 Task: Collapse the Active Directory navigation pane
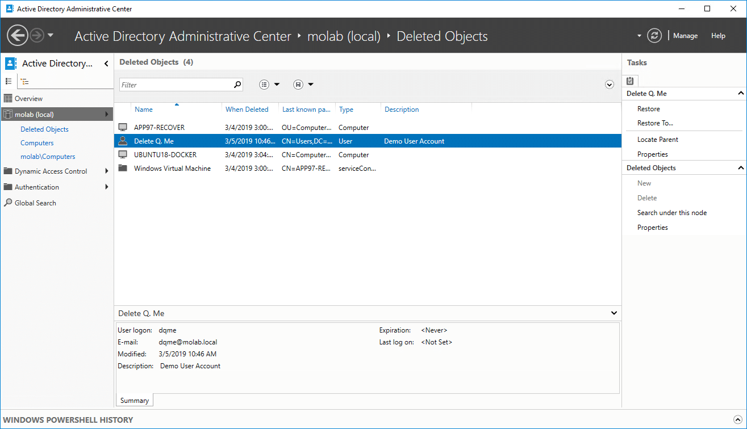(106, 64)
